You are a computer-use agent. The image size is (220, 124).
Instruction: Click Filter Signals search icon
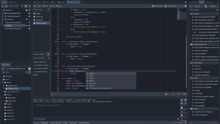(x=217, y=10)
